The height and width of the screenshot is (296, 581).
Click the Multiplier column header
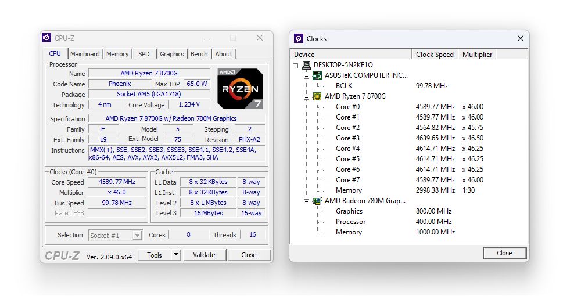(477, 55)
